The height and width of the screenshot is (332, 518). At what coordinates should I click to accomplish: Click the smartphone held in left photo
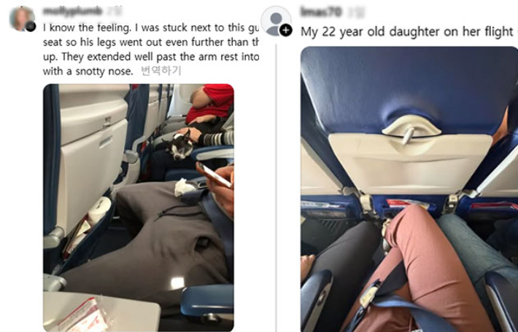click(x=214, y=175)
